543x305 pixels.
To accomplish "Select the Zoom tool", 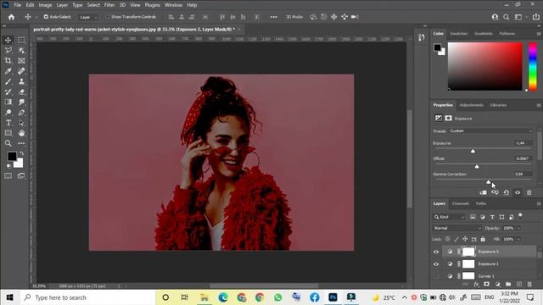I will click(x=8, y=143).
